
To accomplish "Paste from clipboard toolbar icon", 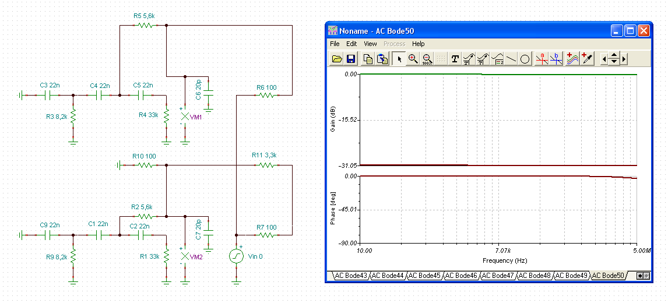I will coord(382,59).
